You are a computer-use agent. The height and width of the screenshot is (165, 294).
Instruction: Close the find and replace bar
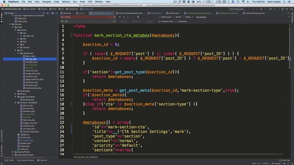pos(289,17)
